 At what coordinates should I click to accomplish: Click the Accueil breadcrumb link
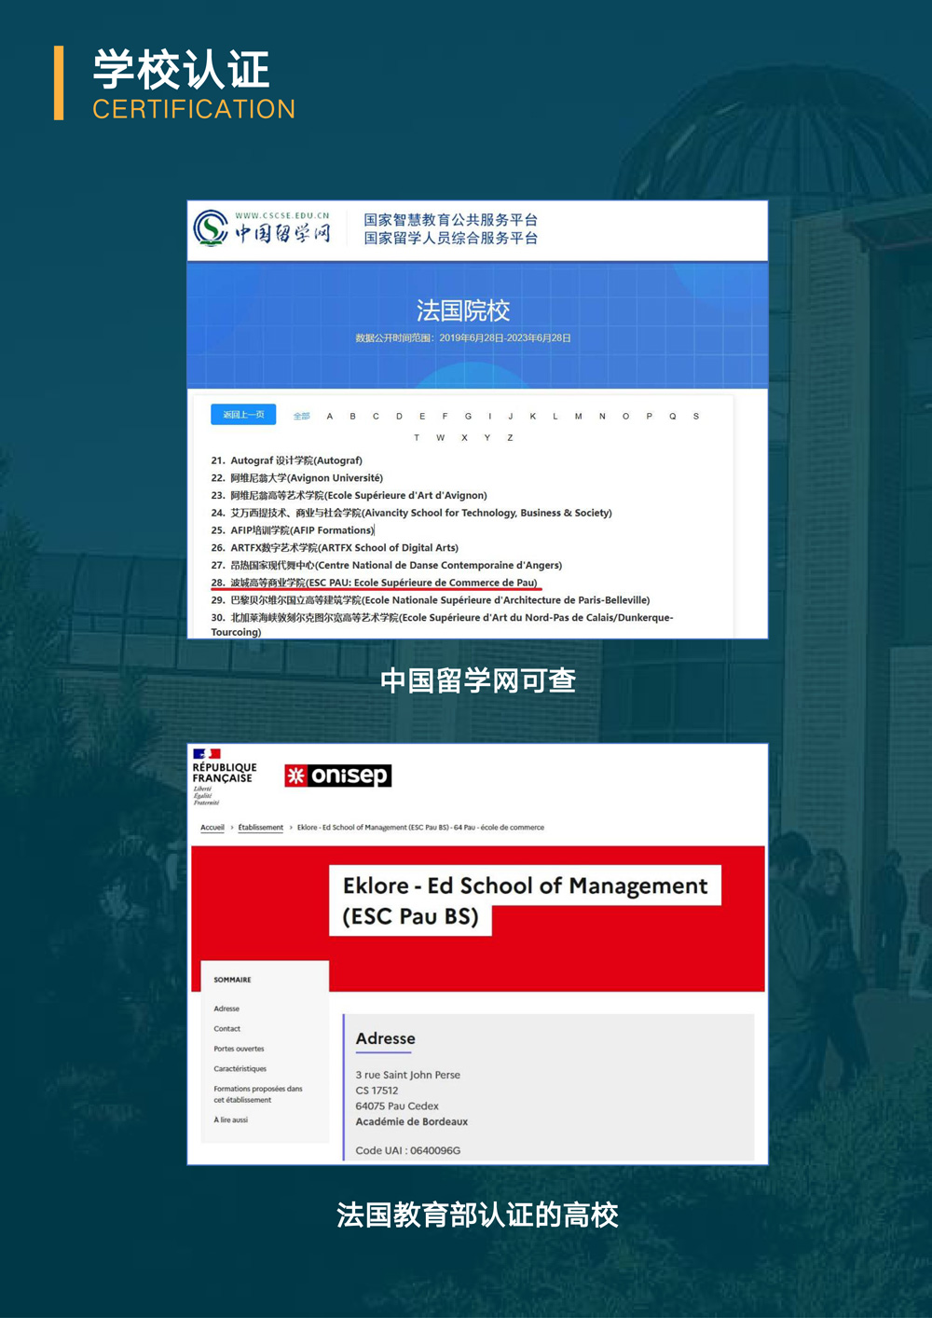pyautogui.click(x=212, y=828)
